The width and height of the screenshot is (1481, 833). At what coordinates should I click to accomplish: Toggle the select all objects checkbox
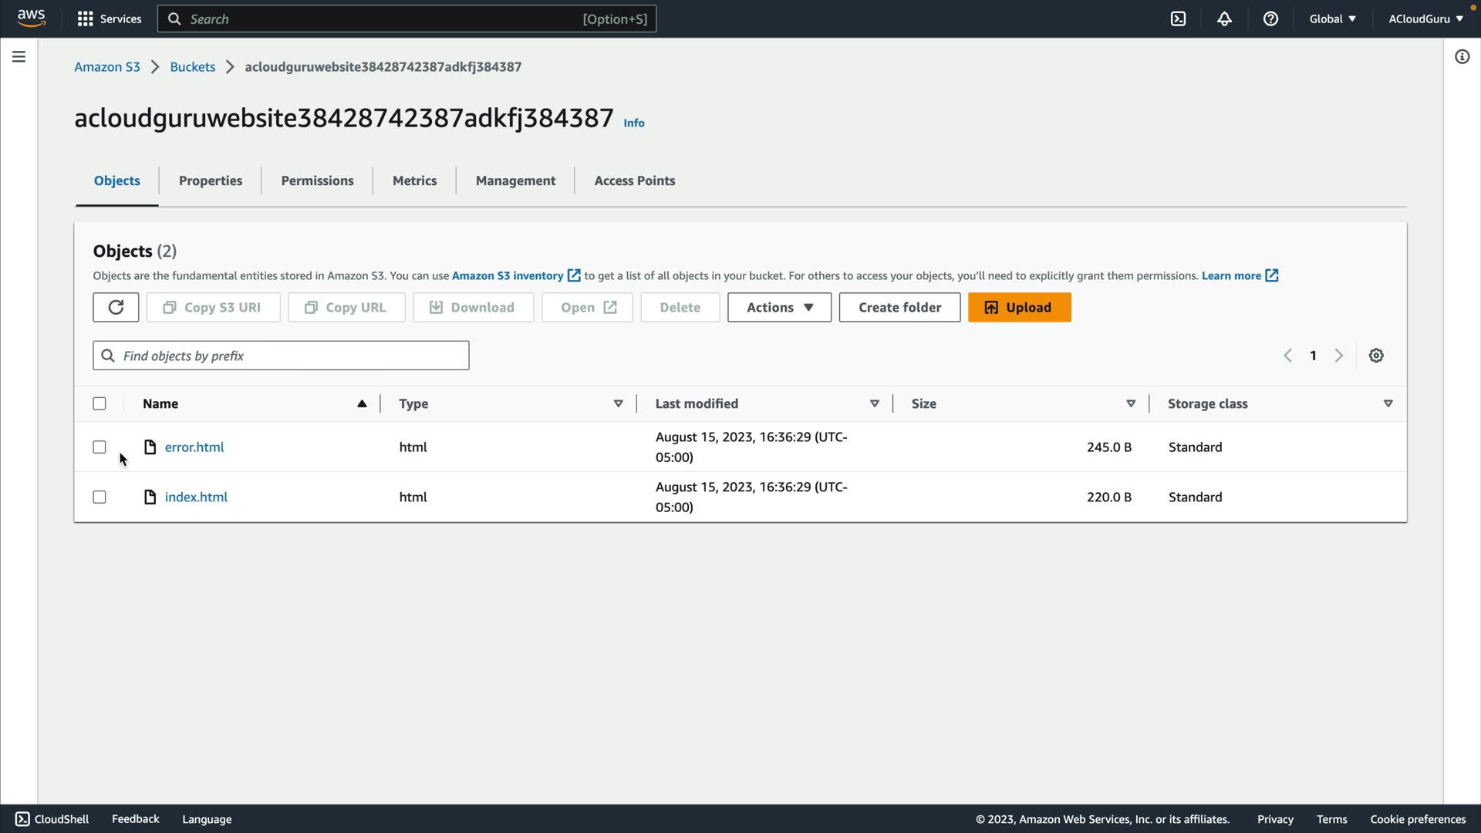[100, 404]
